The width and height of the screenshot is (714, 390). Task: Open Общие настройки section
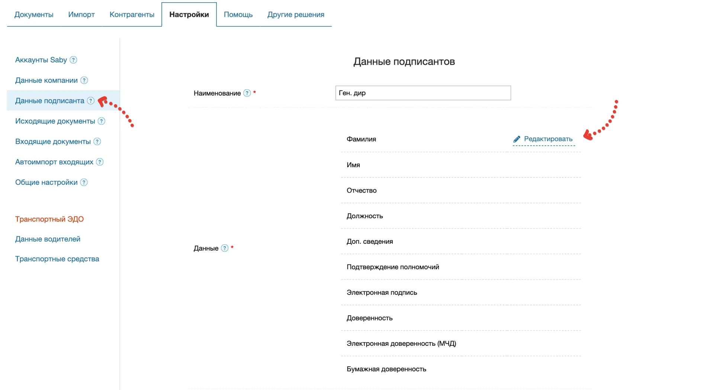[46, 183]
